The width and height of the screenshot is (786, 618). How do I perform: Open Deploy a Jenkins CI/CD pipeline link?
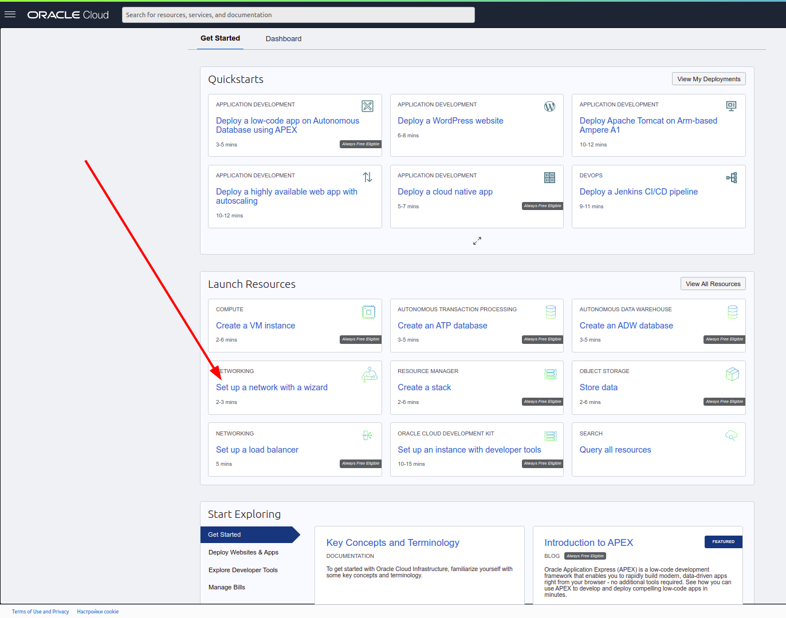639,192
